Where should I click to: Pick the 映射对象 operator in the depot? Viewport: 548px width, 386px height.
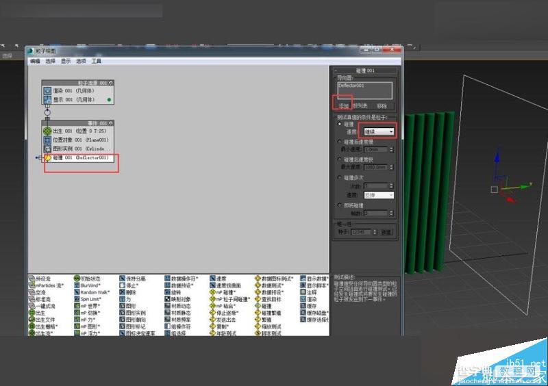click(x=178, y=299)
